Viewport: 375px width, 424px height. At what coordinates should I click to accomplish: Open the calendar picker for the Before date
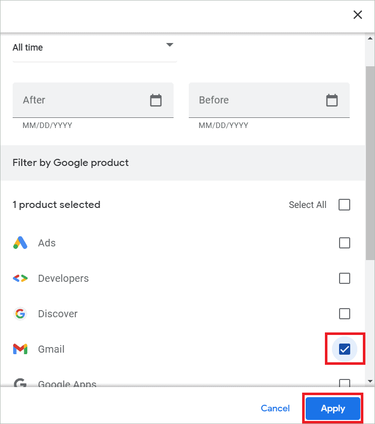coord(331,100)
